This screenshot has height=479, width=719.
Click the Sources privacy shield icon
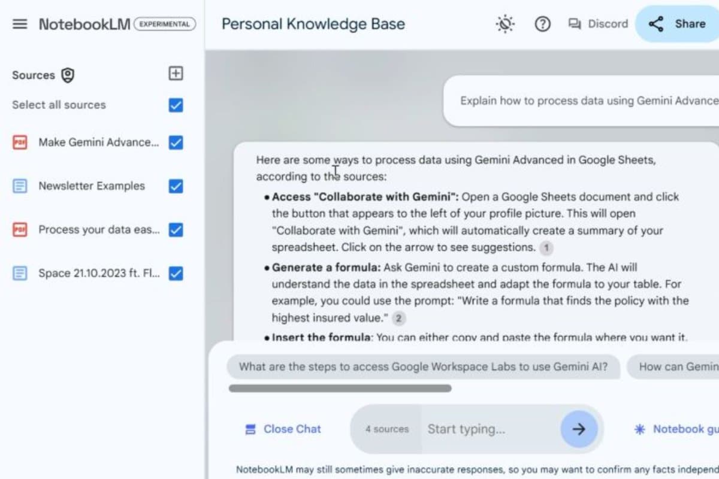[68, 75]
